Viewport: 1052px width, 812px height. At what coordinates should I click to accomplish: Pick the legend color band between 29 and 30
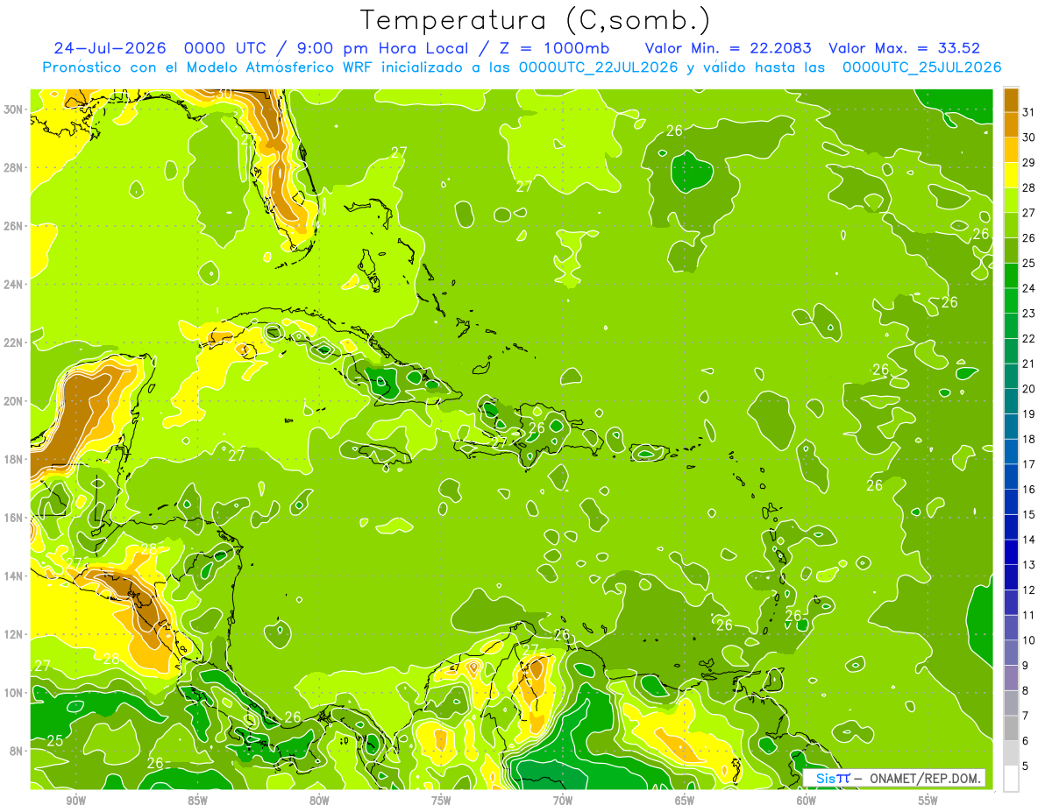tap(1011, 149)
